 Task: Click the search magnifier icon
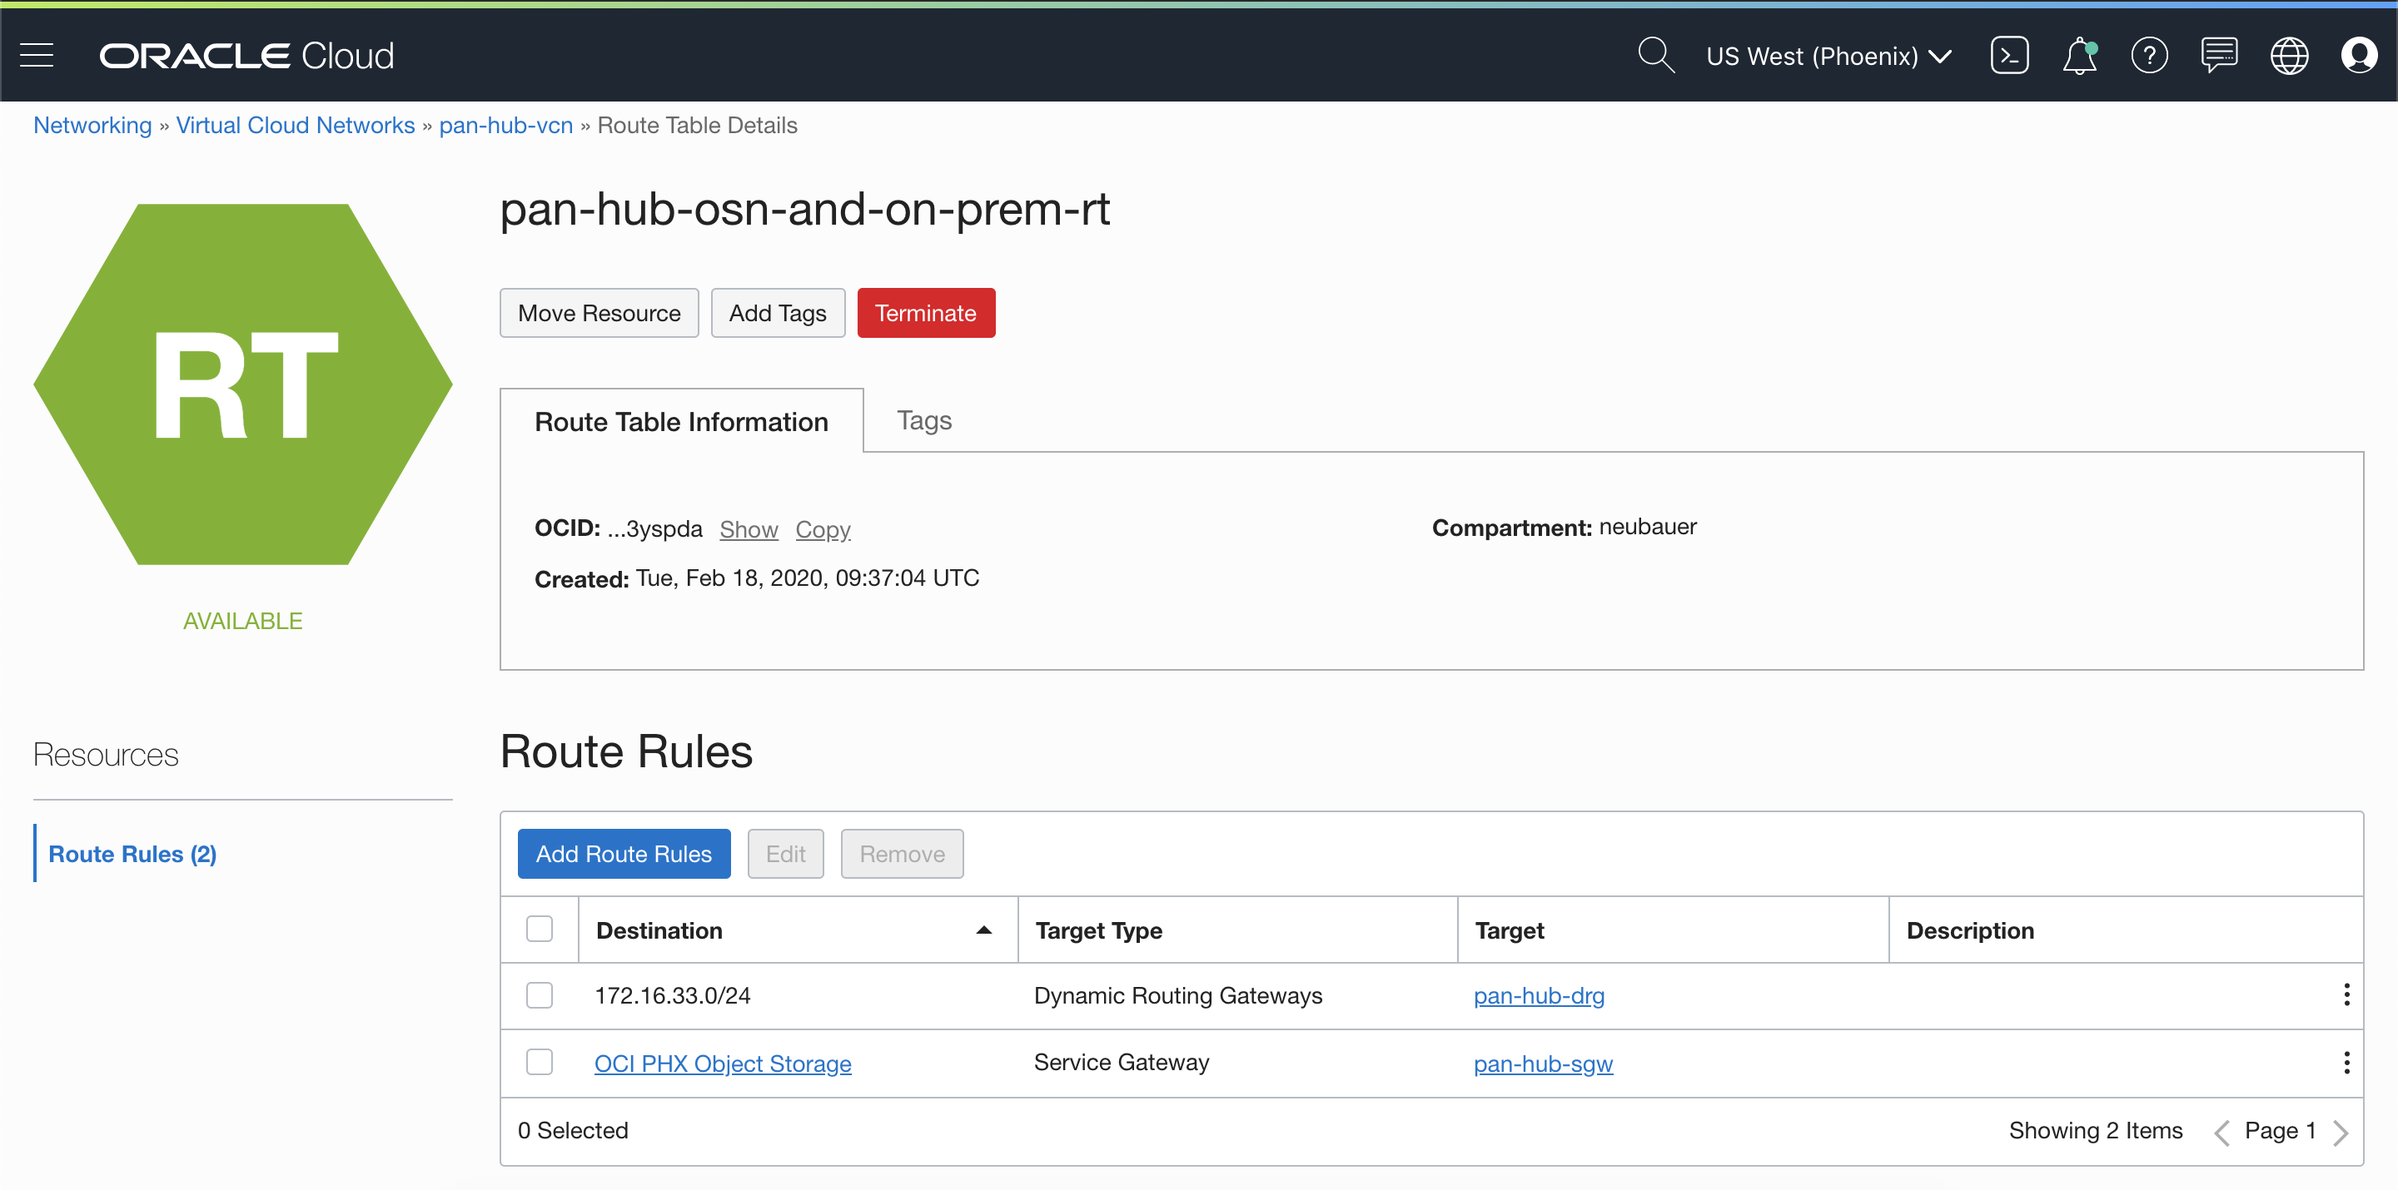tap(1655, 56)
